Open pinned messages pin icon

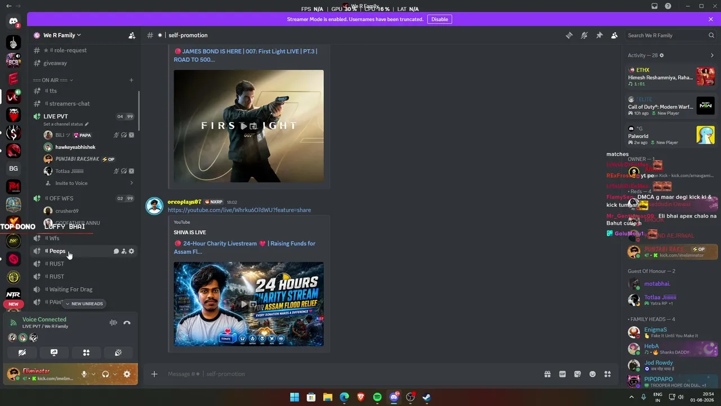point(599,35)
